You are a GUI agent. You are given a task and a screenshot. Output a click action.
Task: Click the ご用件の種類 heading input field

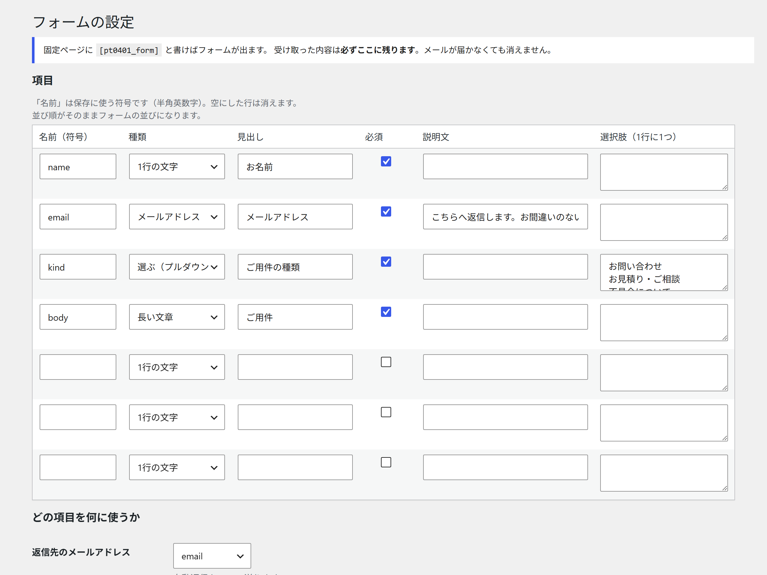(x=295, y=267)
